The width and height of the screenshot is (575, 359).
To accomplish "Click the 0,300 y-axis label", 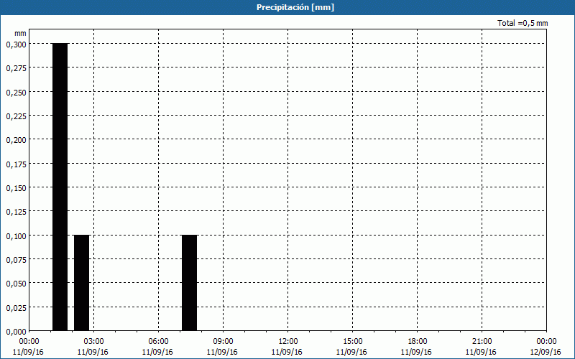I will click(16, 45).
